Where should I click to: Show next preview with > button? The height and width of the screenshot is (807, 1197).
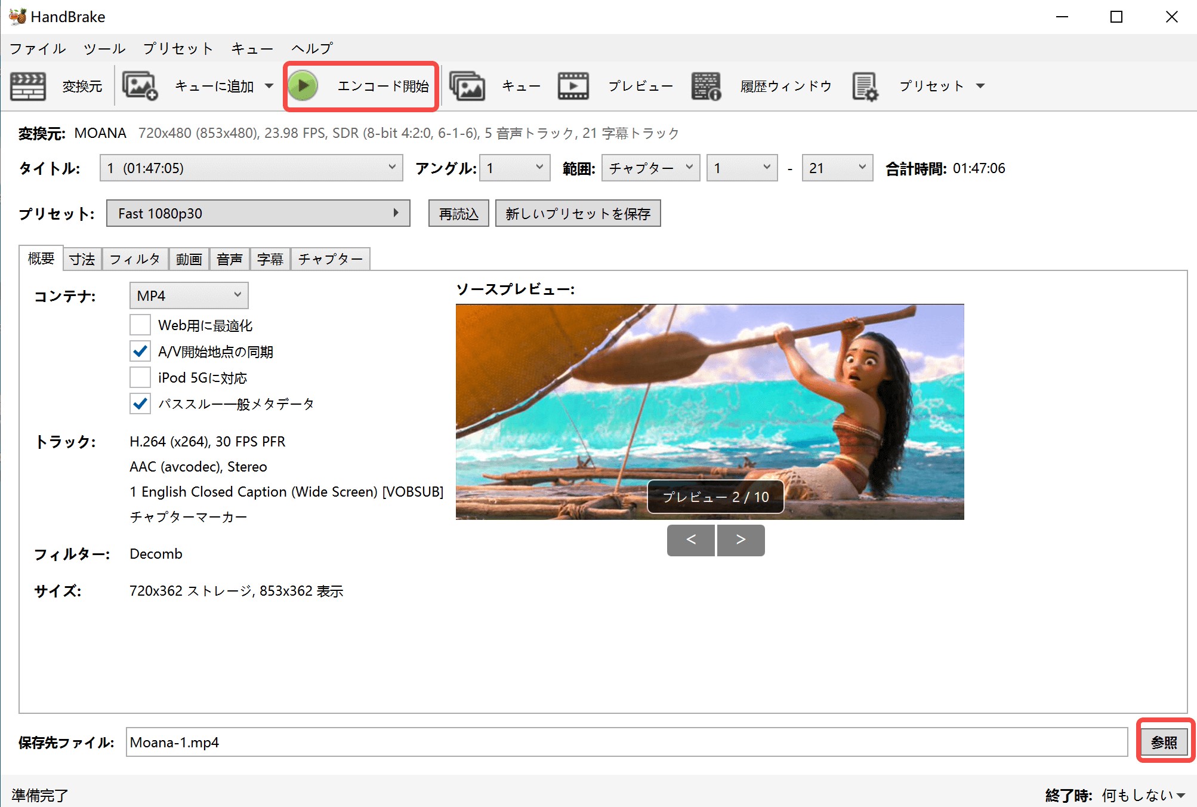741,540
